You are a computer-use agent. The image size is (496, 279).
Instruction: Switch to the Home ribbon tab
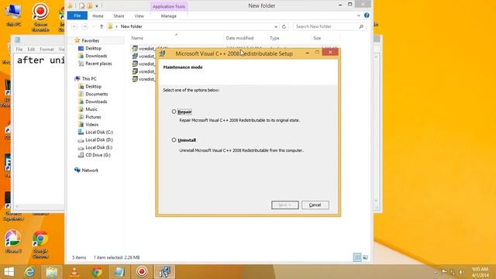(x=98, y=15)
